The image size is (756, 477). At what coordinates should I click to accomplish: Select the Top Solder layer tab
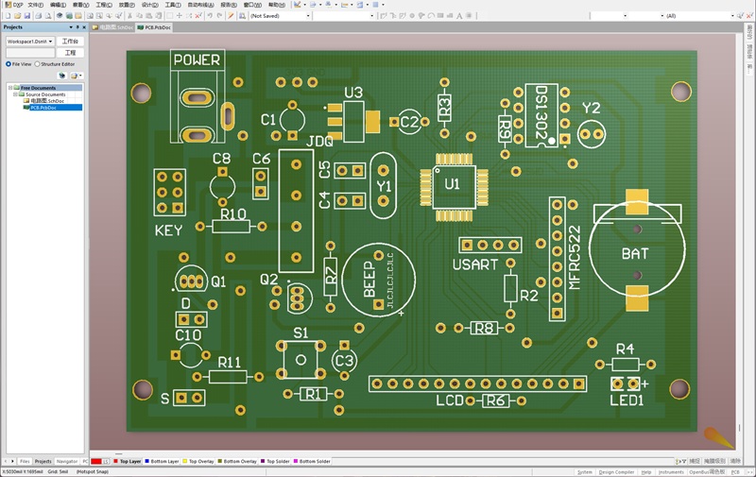[275, 462]
